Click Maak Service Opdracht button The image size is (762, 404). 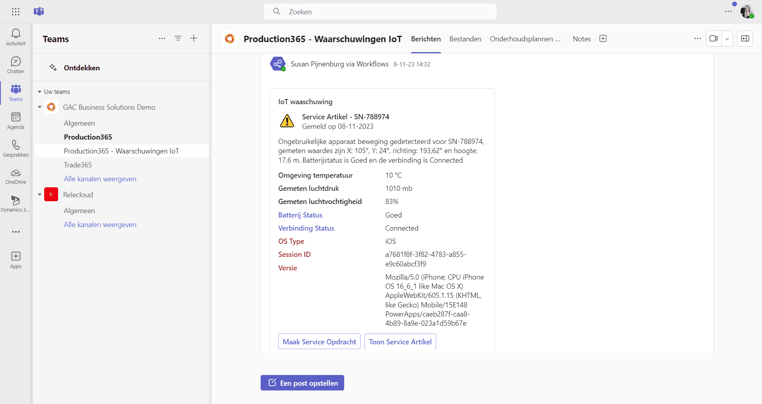(319, 342)
